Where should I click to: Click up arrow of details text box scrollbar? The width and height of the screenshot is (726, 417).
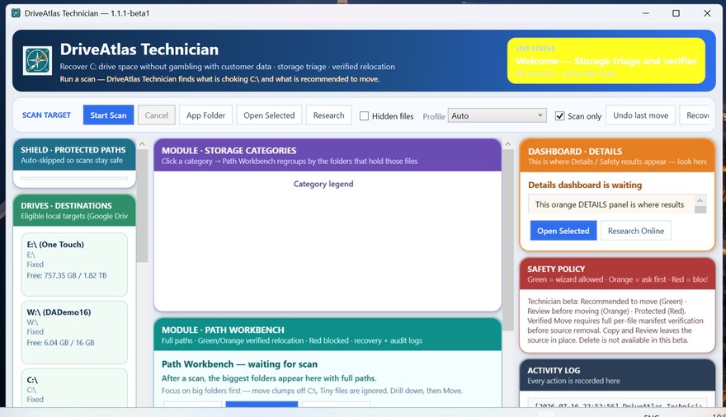click(x=700, y=200)
